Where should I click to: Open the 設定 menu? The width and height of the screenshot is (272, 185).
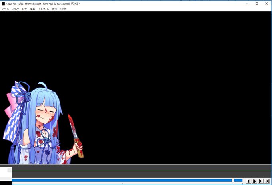[24, 9]
